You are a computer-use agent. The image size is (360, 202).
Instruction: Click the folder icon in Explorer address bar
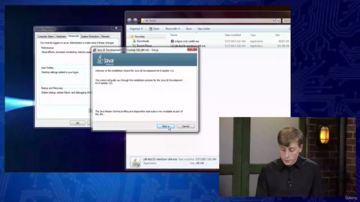coord(143,21)
